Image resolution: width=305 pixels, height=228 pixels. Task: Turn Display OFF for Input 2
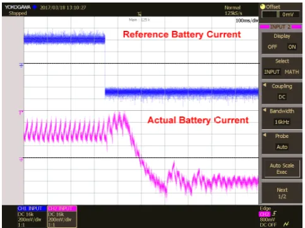coord(272,47)
